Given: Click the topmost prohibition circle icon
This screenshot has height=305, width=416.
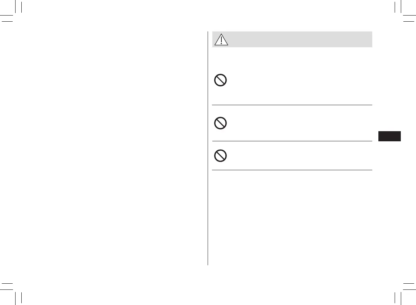Looking at the screenshot, I should [x=220, y=80].
